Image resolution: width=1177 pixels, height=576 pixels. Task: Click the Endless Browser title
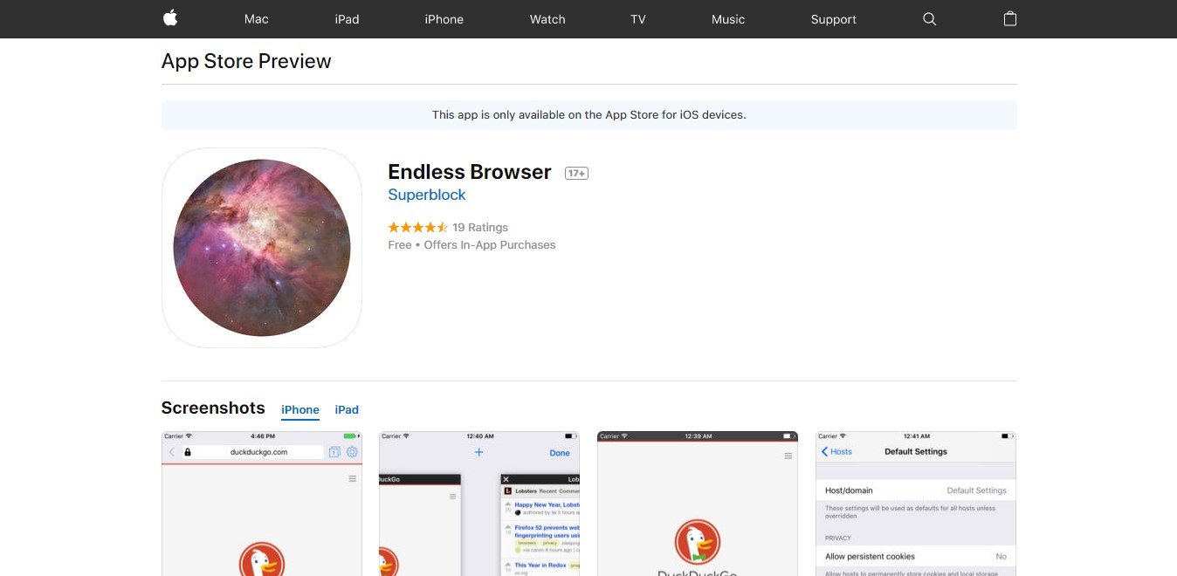[470, 172]
